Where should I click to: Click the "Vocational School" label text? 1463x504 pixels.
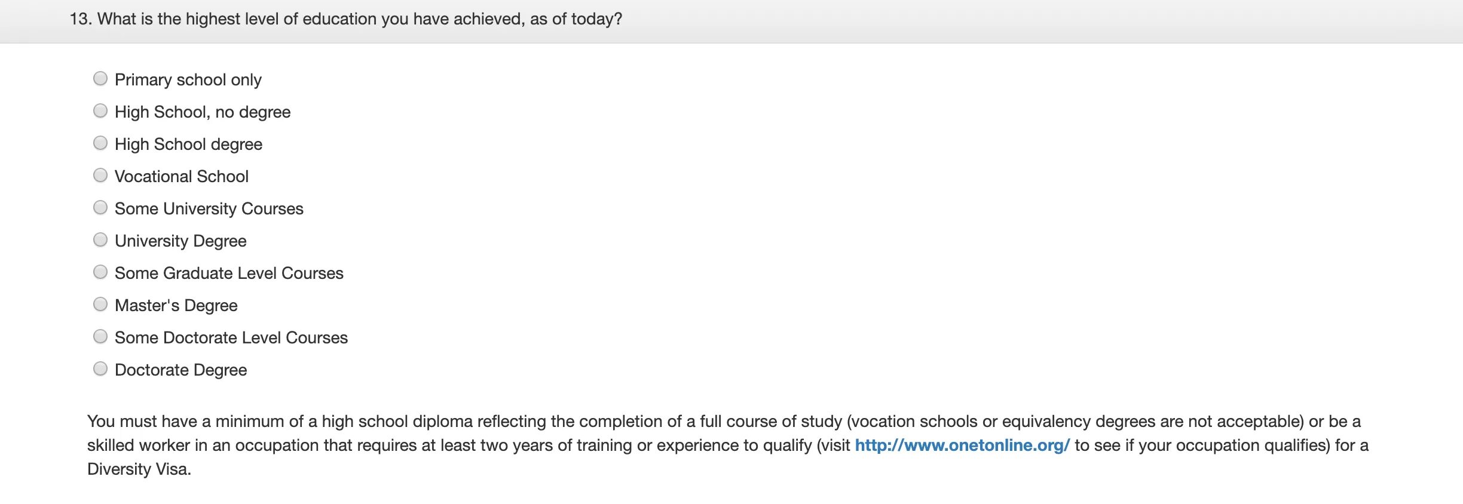click(x=182, y=177)
